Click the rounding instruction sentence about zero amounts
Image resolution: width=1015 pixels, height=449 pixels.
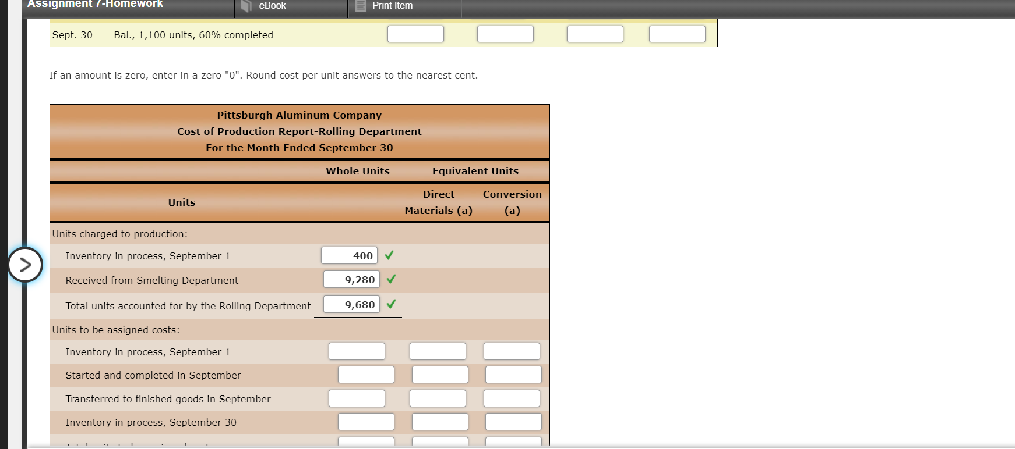(263, 75)
